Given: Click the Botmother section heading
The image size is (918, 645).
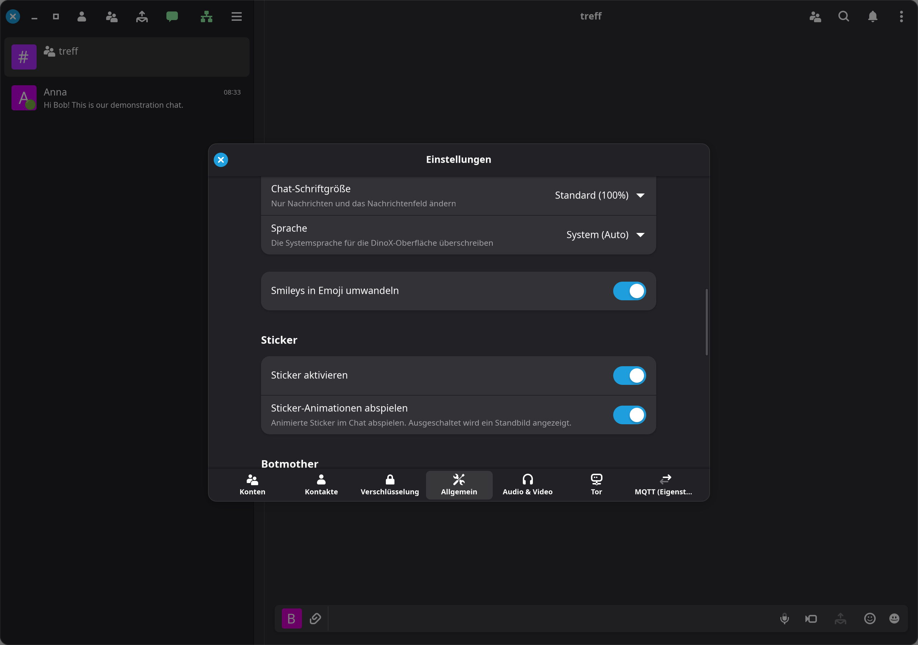Looking at the screenshot, I should 289,464.
